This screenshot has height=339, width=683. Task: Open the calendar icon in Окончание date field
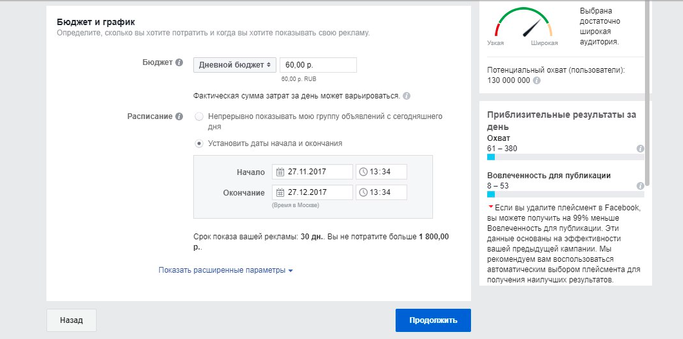click(x=280, y=192)
